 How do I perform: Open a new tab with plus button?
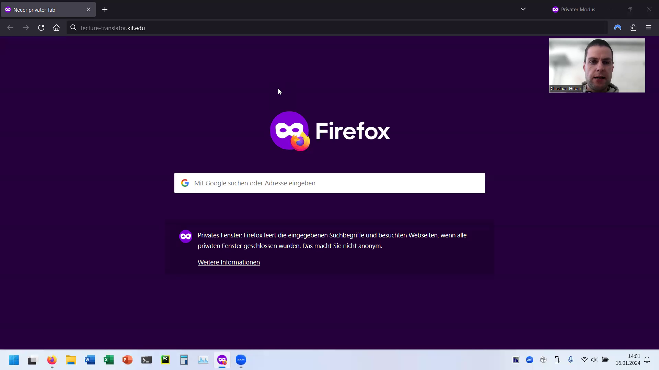click(105, 10)
